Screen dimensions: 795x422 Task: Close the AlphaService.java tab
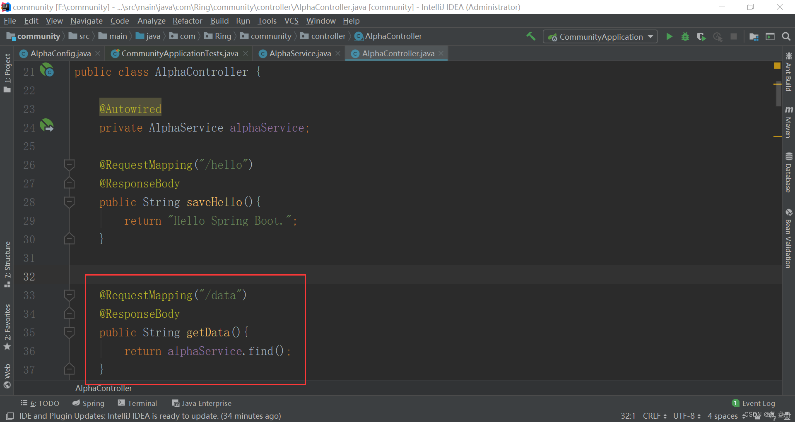tap(338, 53)
